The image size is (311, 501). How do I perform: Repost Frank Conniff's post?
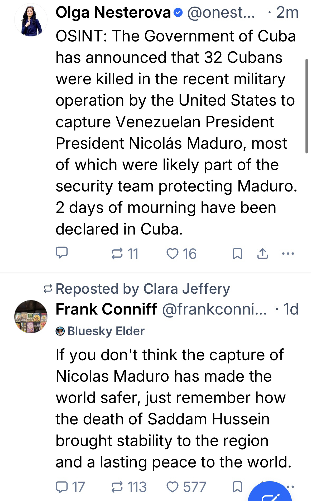tap(117, 487)
